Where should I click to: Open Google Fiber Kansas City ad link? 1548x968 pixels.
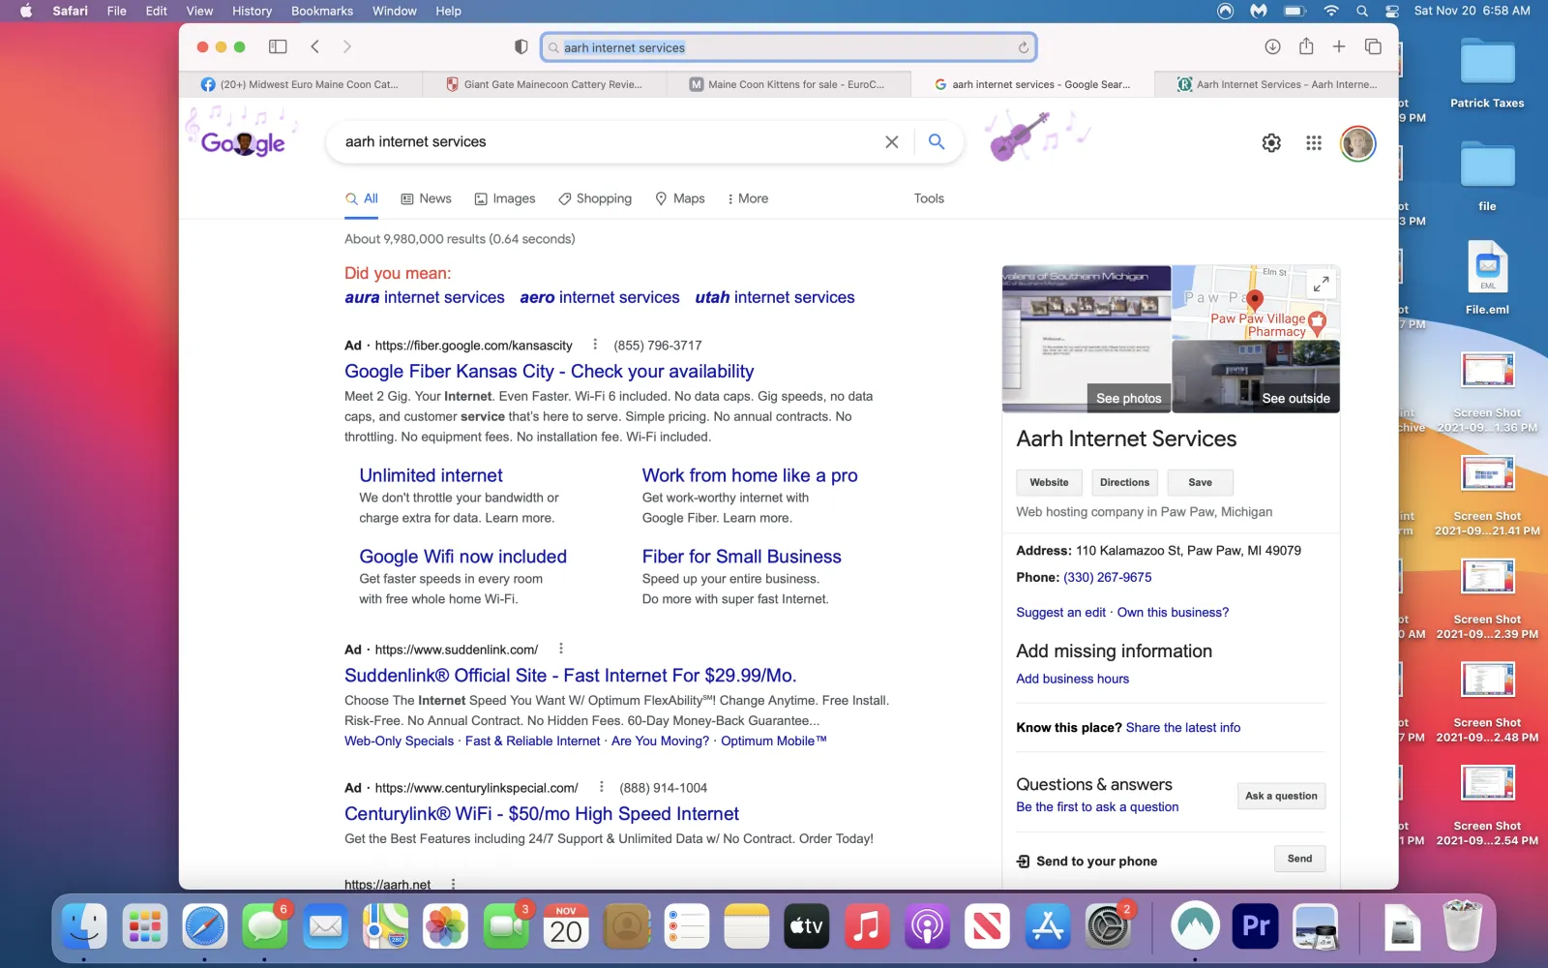[x=549, y=372]
